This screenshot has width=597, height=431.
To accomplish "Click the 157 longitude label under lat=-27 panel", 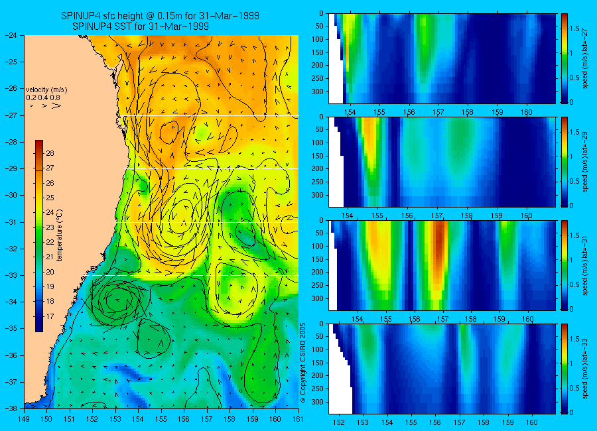I will (x=438, y=112).
